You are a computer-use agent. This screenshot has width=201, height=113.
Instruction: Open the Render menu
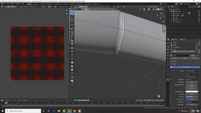(x=13, y=4)
